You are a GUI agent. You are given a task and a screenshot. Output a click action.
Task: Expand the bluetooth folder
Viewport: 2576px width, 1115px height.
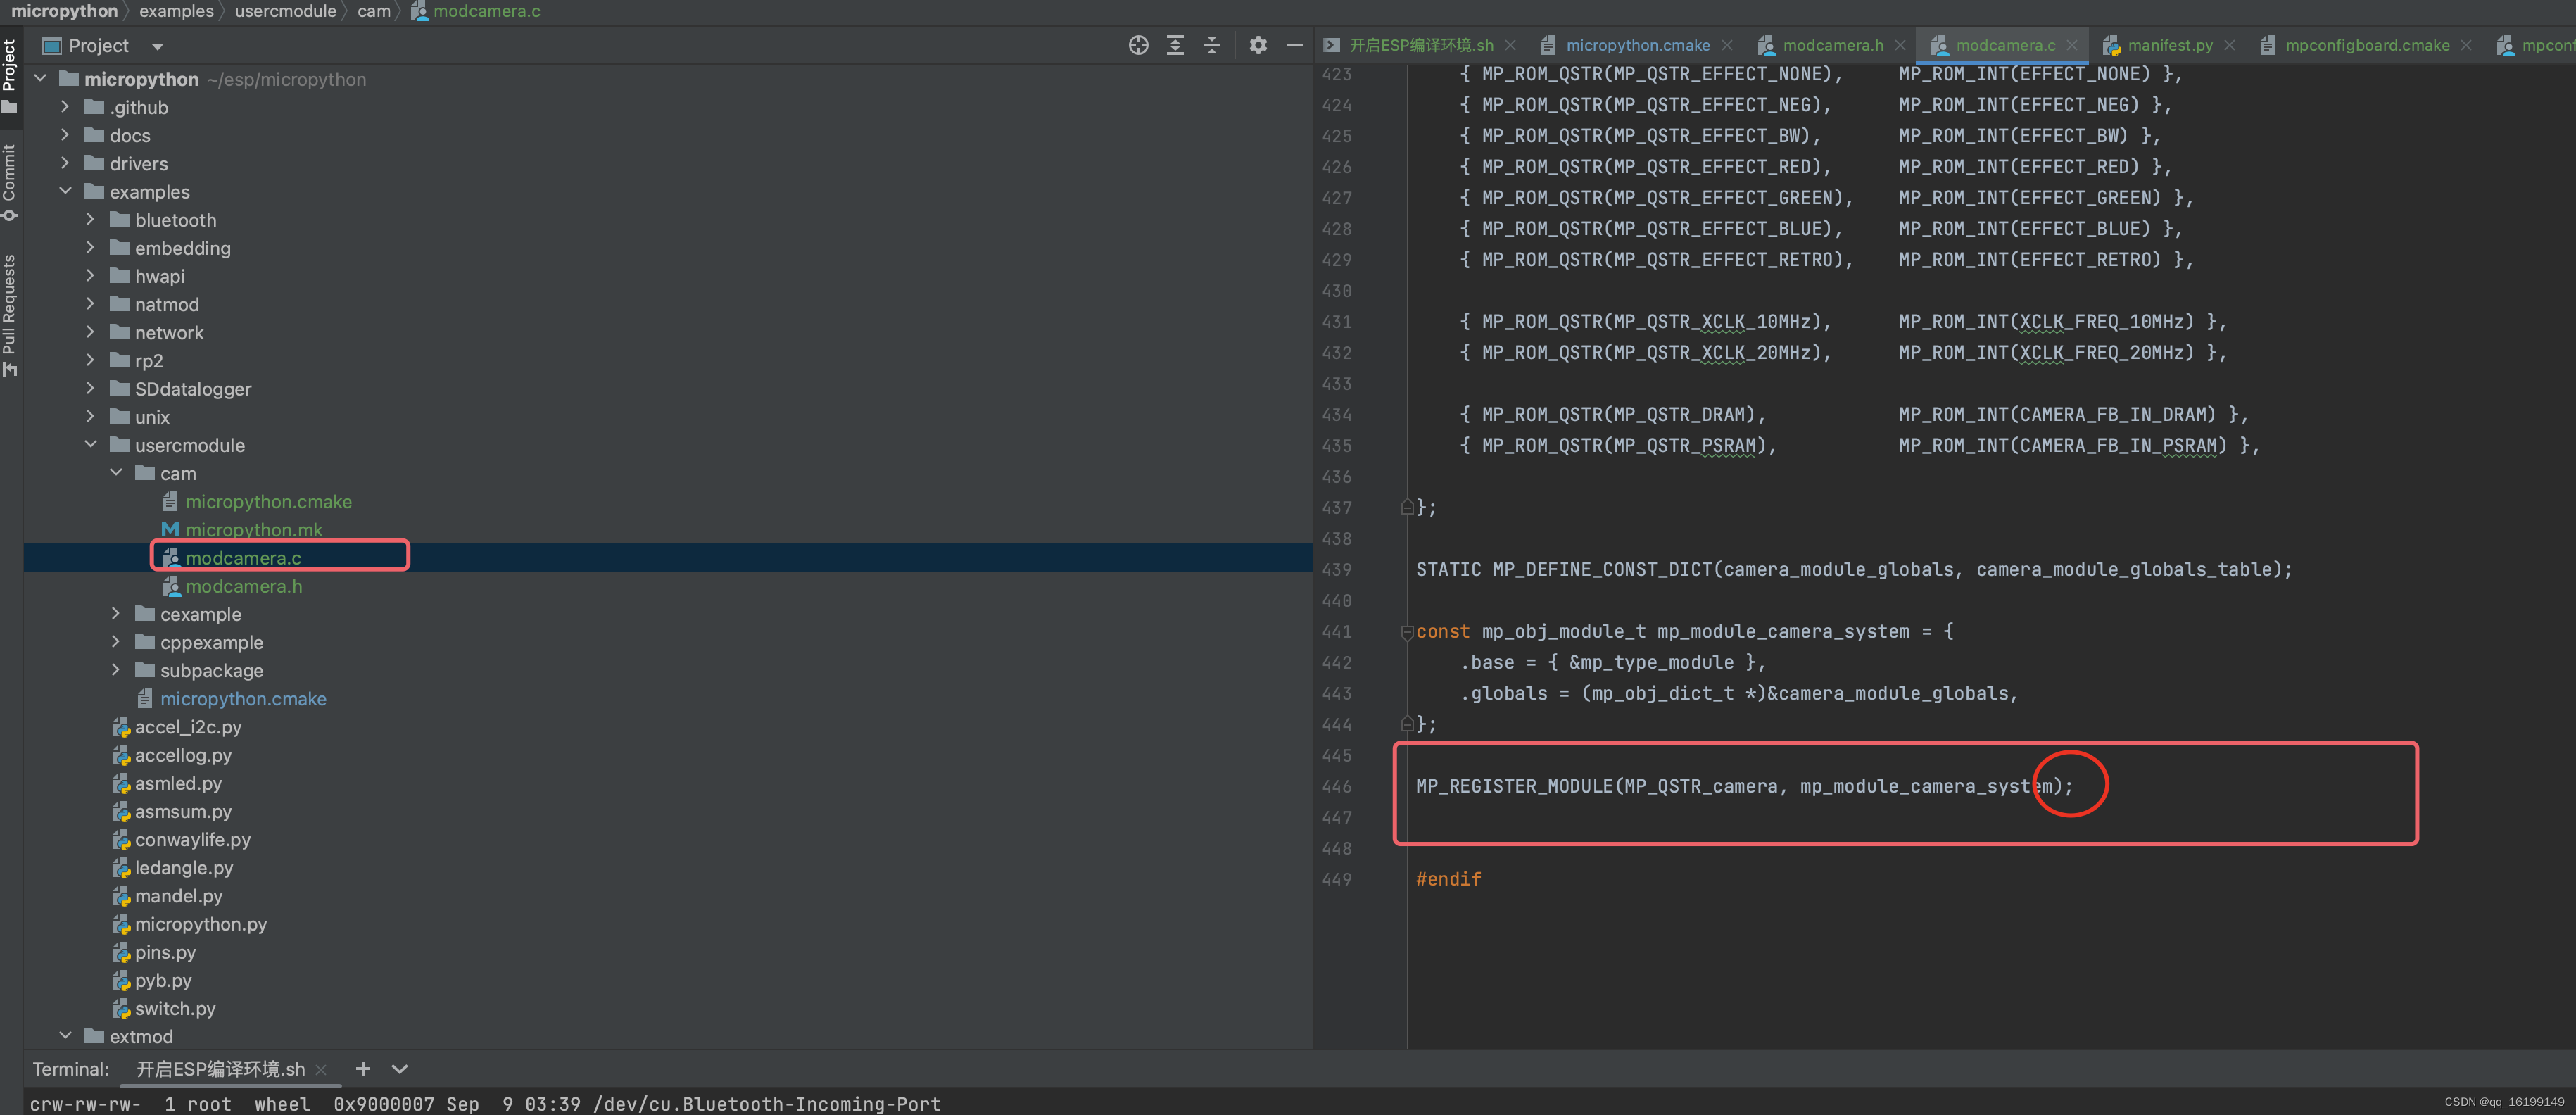click(x=91, y=220)
